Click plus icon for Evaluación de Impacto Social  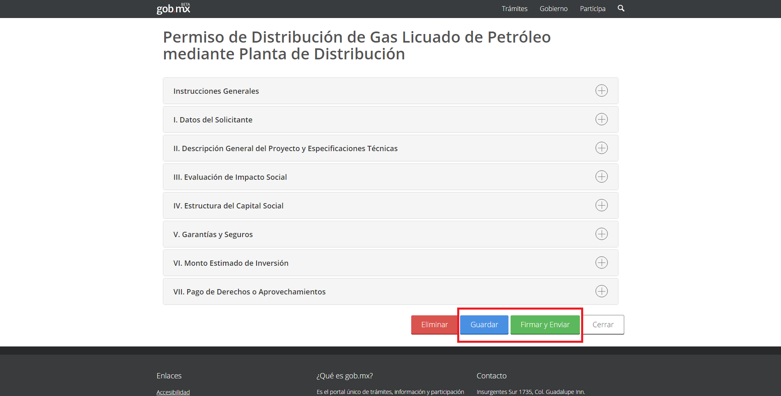(x=601, y=177)
